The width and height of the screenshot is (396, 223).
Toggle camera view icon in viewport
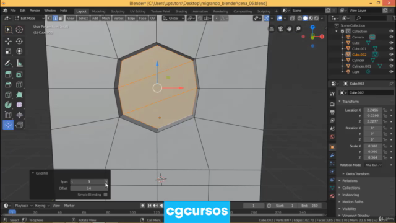tap(280, 29)
